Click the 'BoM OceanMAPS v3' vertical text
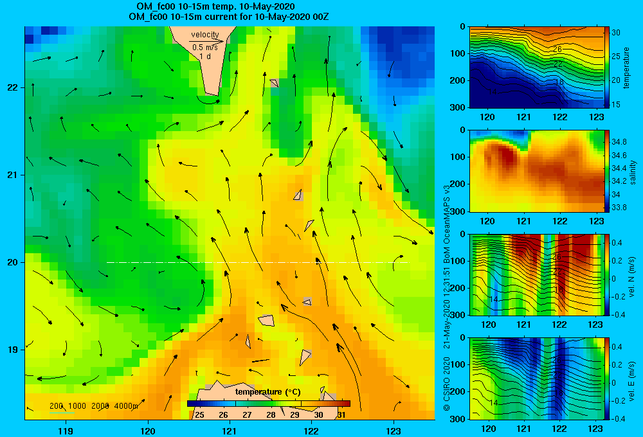643x437 pixels. [447, 224]
